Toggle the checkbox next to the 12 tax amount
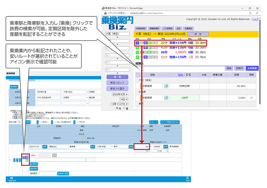Viewport: 267px width, 188px height. [x=151, y=151]
